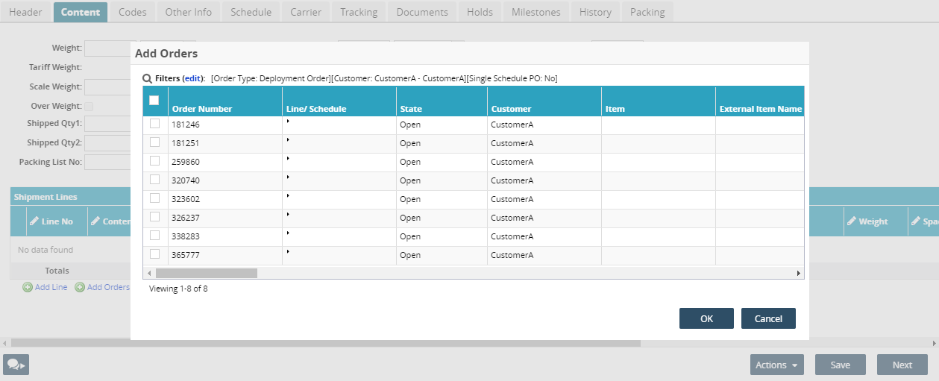Check the box for order 320740
Screen dimensions: 939x381
155,180
